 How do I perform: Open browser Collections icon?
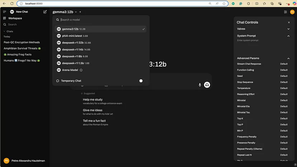click(272, 4)
